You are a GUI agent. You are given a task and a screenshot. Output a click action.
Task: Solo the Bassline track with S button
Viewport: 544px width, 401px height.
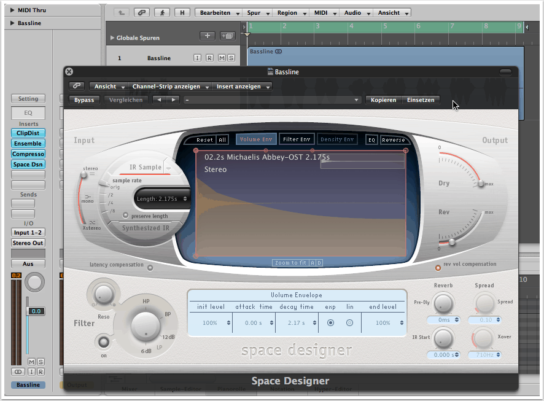point(231,58)
